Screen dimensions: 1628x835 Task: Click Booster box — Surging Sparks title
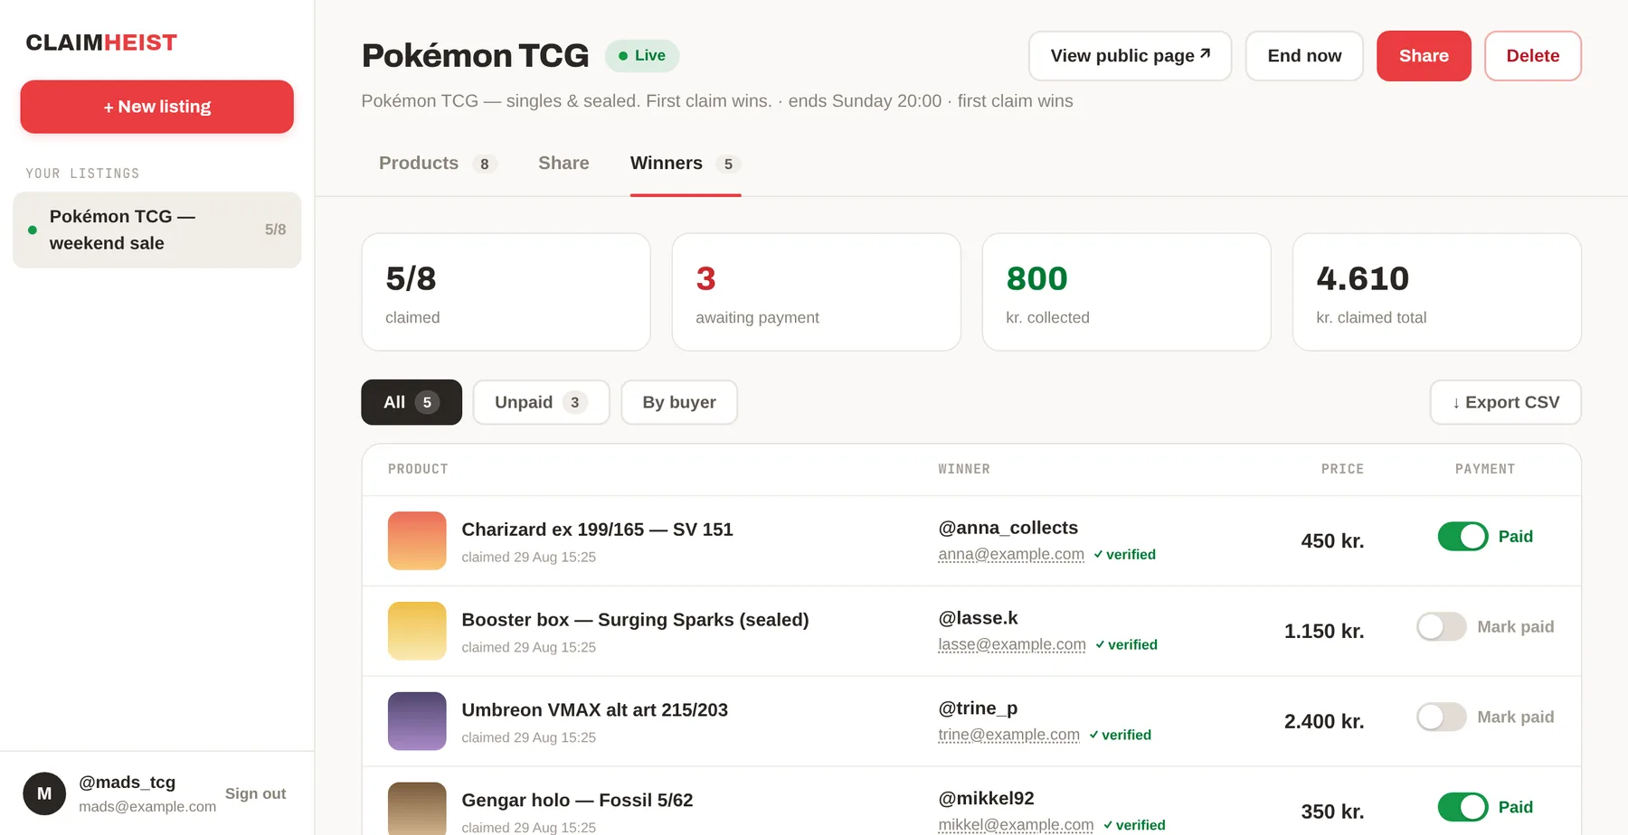tap(635, 620)
